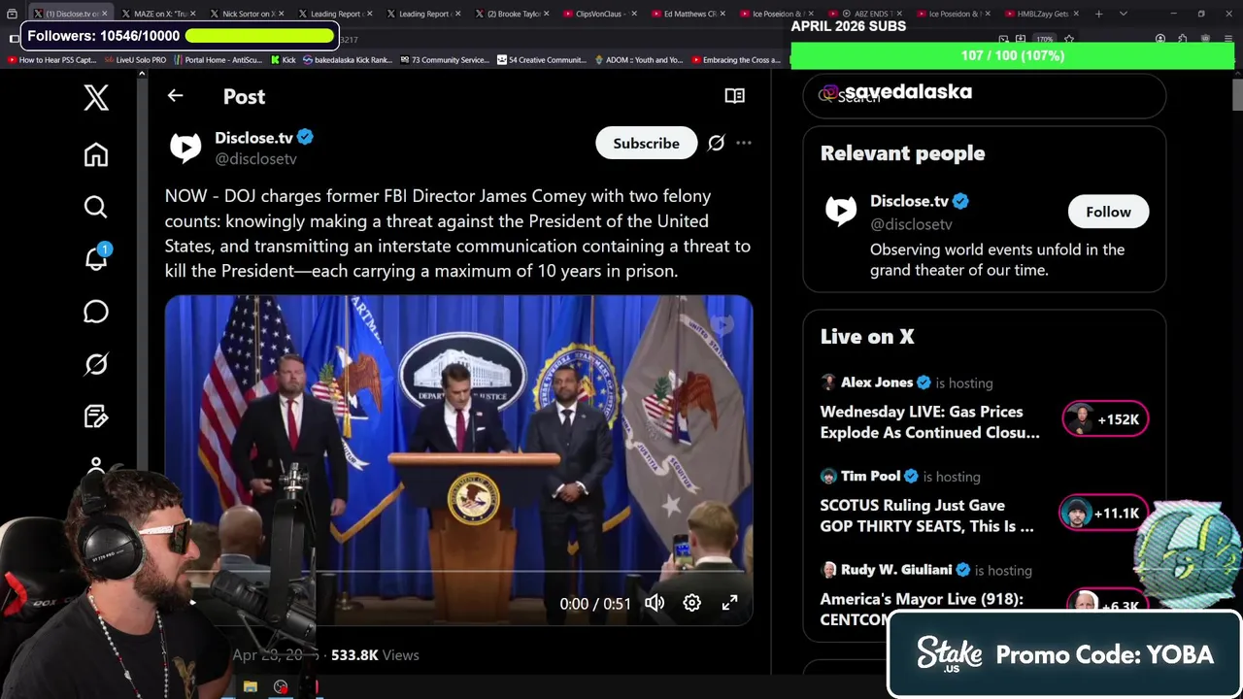Open the compose/lists notepad sidebar icon
Viewport: 1243px width, 699px height.
(x=95, y=416)
